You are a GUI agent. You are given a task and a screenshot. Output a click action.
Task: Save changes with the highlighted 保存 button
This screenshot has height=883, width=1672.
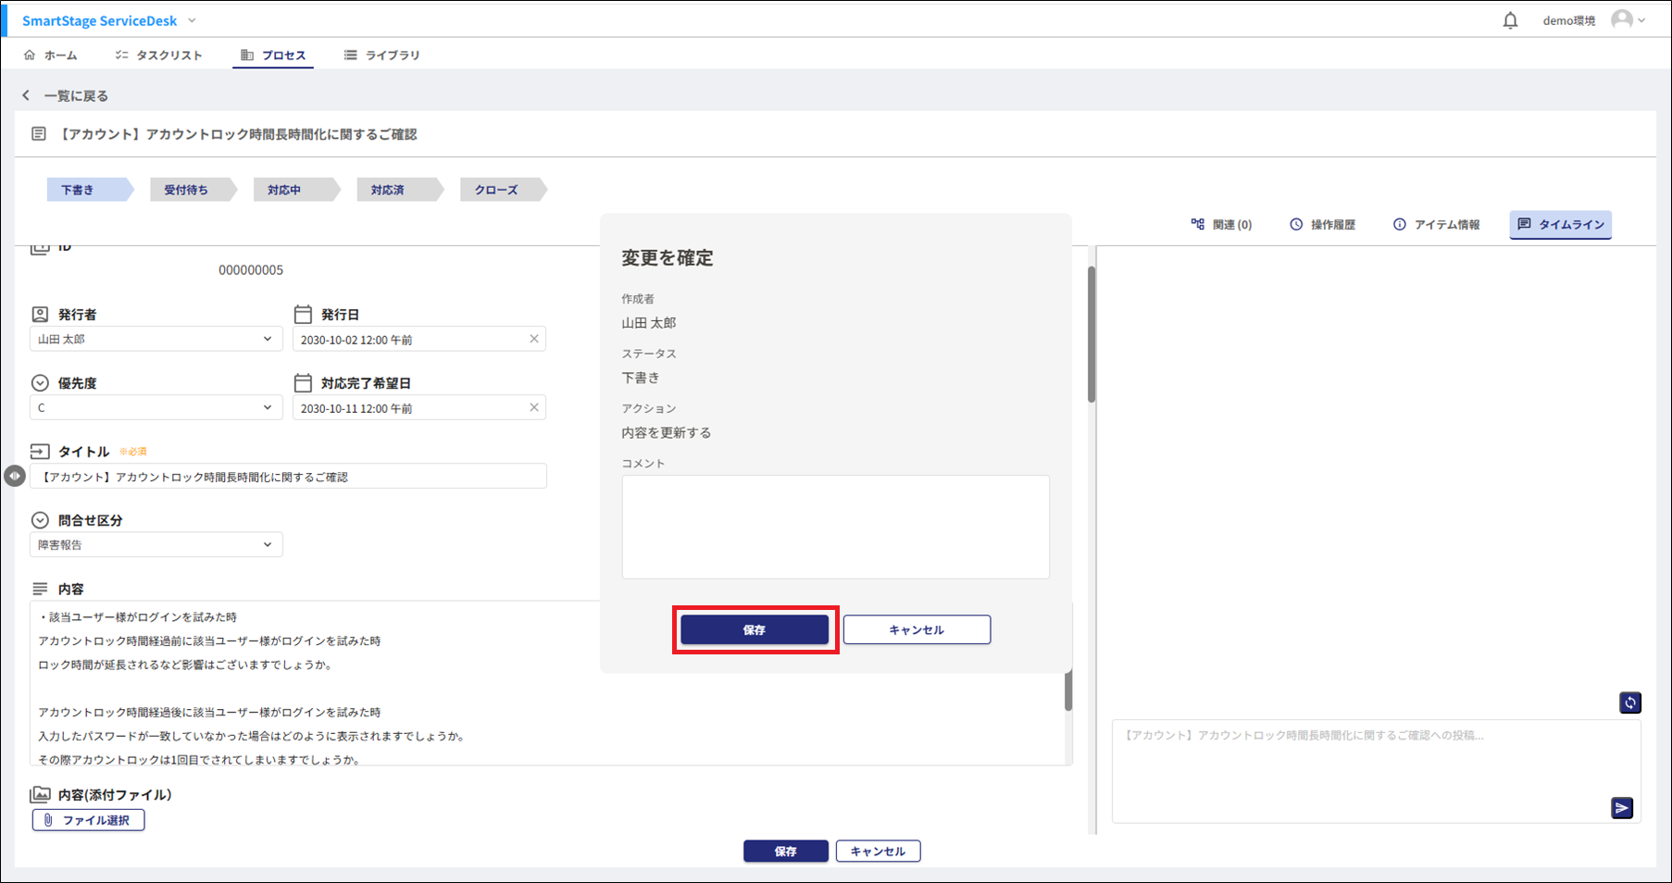click(755, 629)
